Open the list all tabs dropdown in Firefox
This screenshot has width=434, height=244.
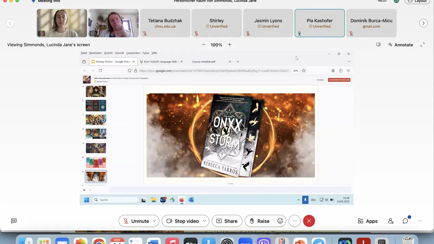click(349, 62)
